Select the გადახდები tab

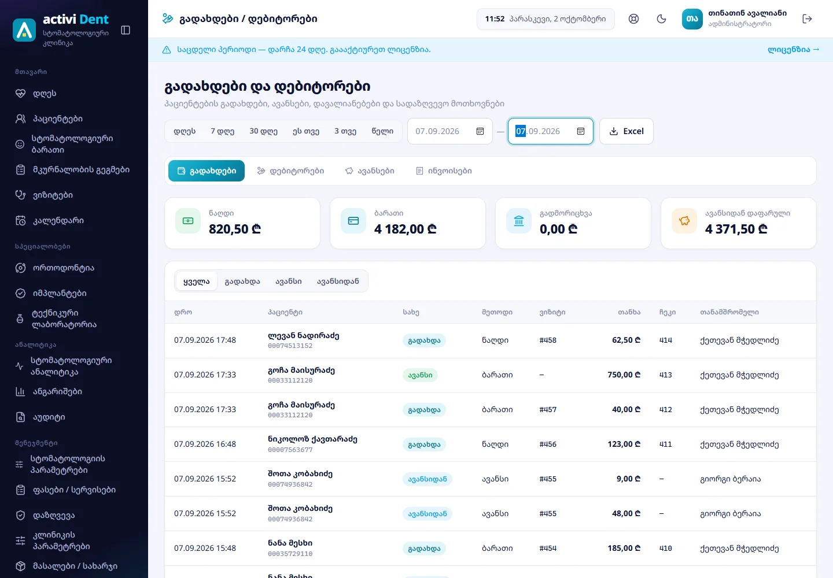pyautogui.click(x=207, y=171)
